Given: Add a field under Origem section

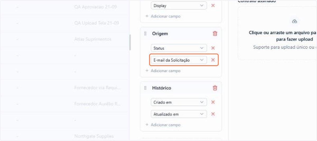Looking at the screenshot, I should pos(163,71).
